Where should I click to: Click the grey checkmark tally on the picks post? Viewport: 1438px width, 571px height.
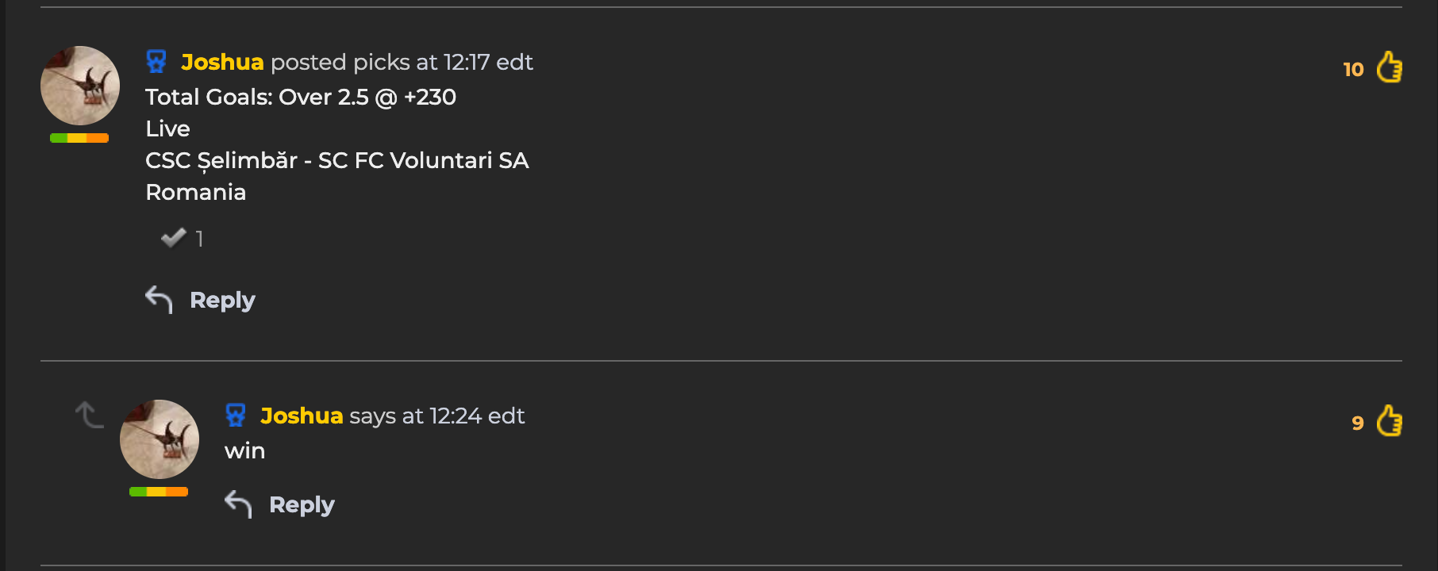pyautogui.click(x=183, y=238)
